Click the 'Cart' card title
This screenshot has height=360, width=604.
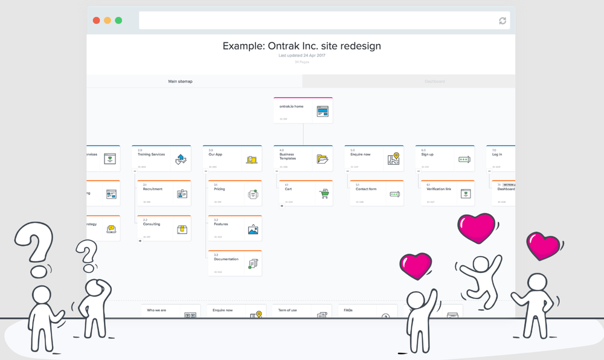(288, 189)
